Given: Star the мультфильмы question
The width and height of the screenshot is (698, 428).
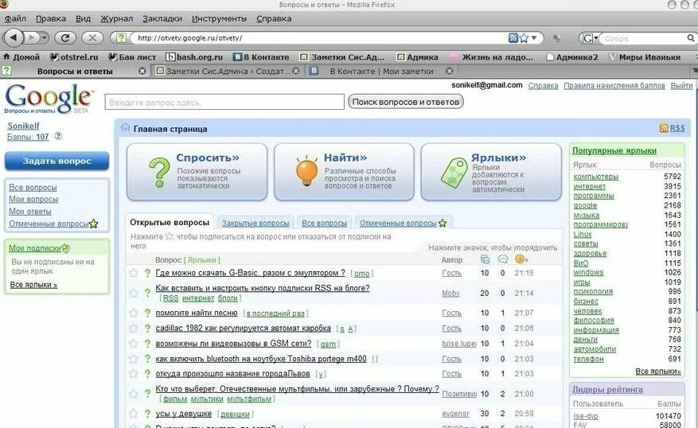Looking at the screenshot, I should pyautogui.click(x=133, y=394).
